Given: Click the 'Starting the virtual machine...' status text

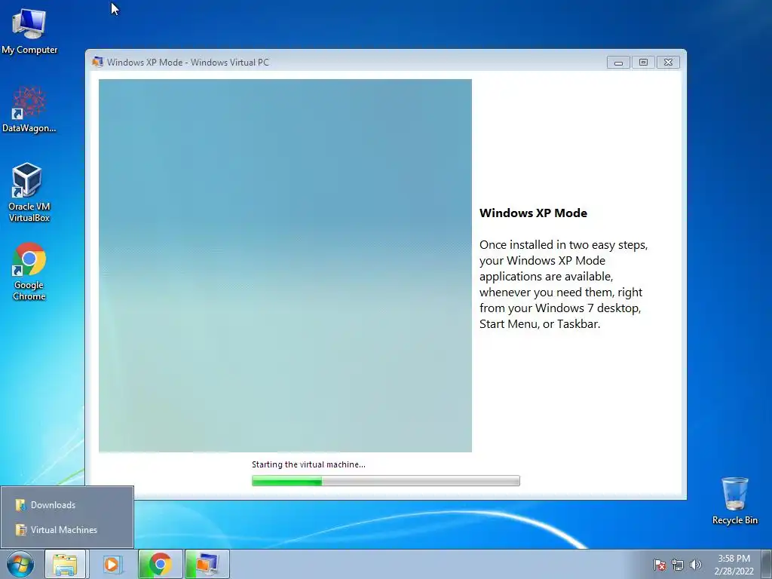Looking at the screenshot, I should pos(308,464).
